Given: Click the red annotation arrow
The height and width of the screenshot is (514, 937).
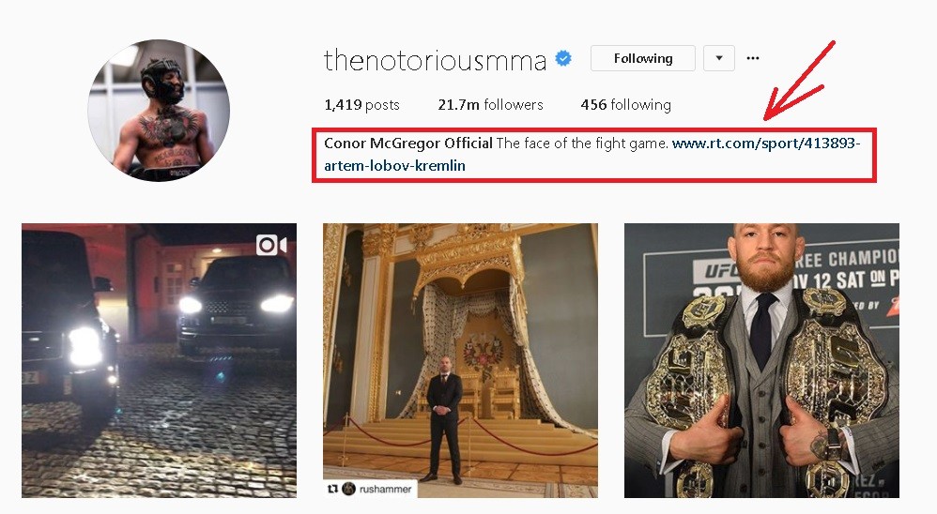Looking at the screenshot, I should (x=799, y=80).
